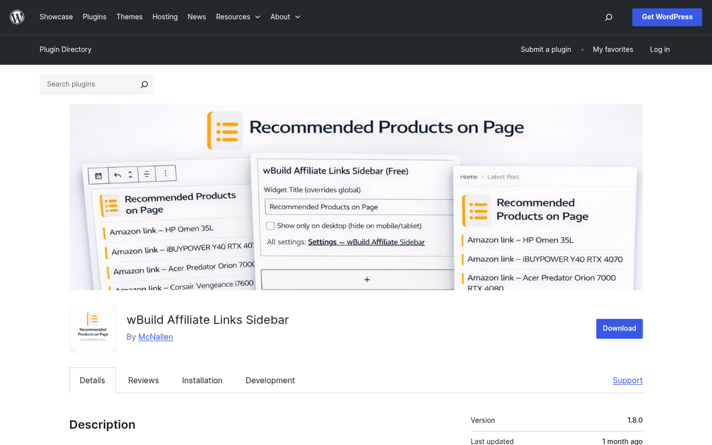The height and width of the screenshot is (445, 712).
Task: Open the Support link
Action: click(x=627, y=380)
